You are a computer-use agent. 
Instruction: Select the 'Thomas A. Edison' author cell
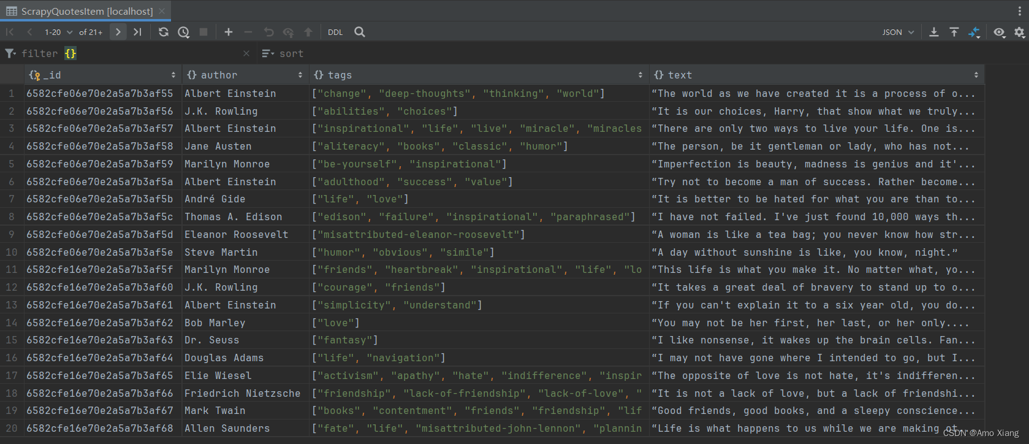click(x=245, y=216)
